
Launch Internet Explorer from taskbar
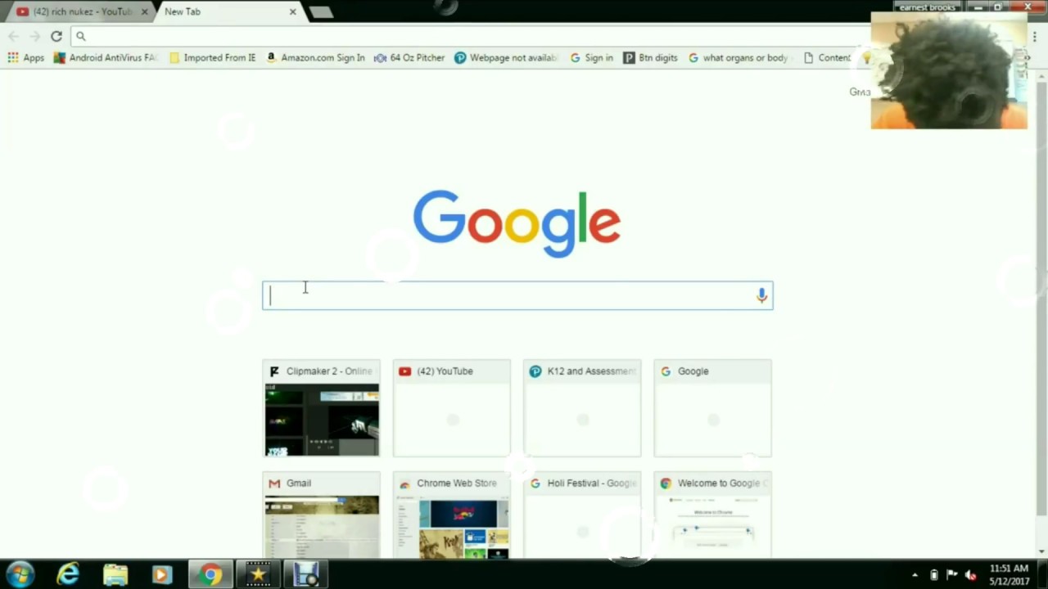pyautogui.click(x=68, y=574)
